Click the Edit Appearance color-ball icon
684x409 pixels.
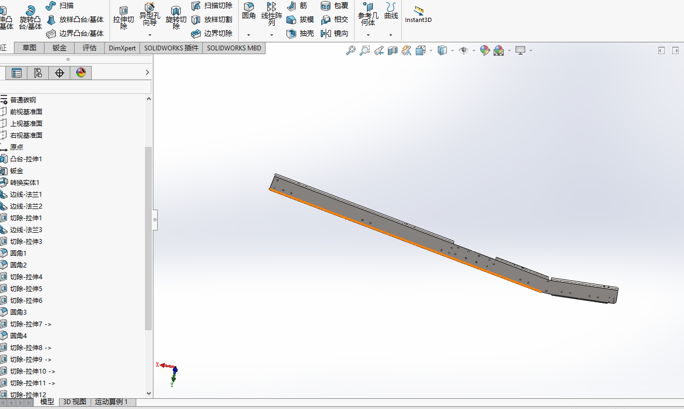click(485, 50)
